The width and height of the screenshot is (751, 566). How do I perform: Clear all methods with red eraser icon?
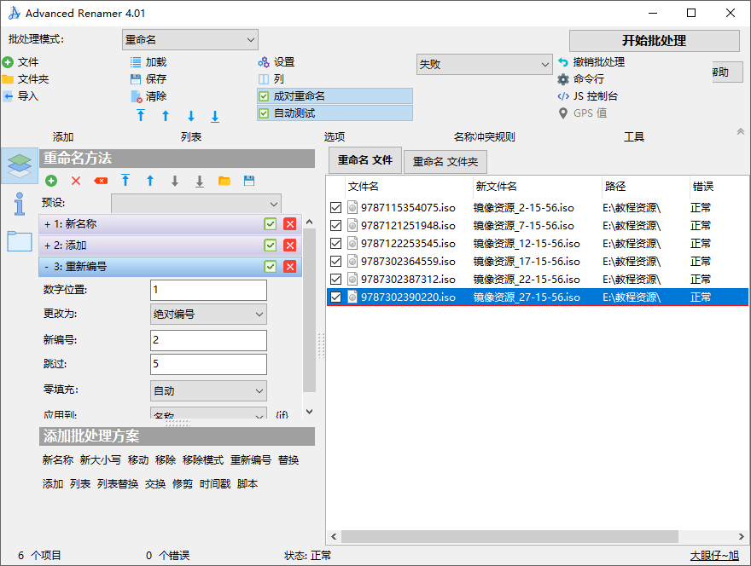[x=101, y=181]
